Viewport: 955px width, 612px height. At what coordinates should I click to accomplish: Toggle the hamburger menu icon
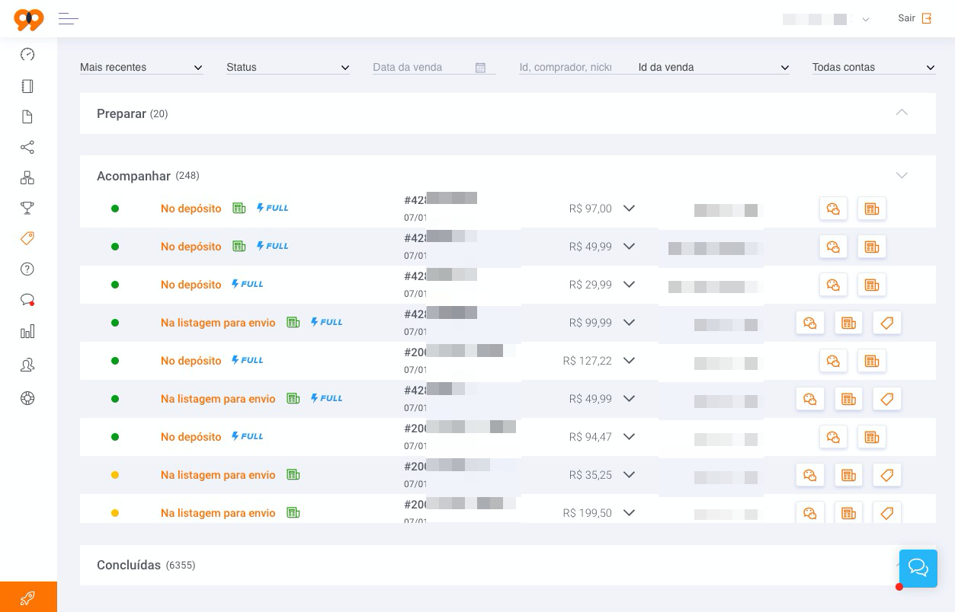tap(69, 19)
